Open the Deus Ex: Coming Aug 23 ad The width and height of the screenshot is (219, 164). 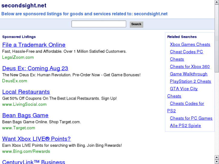tap(35, 68)
